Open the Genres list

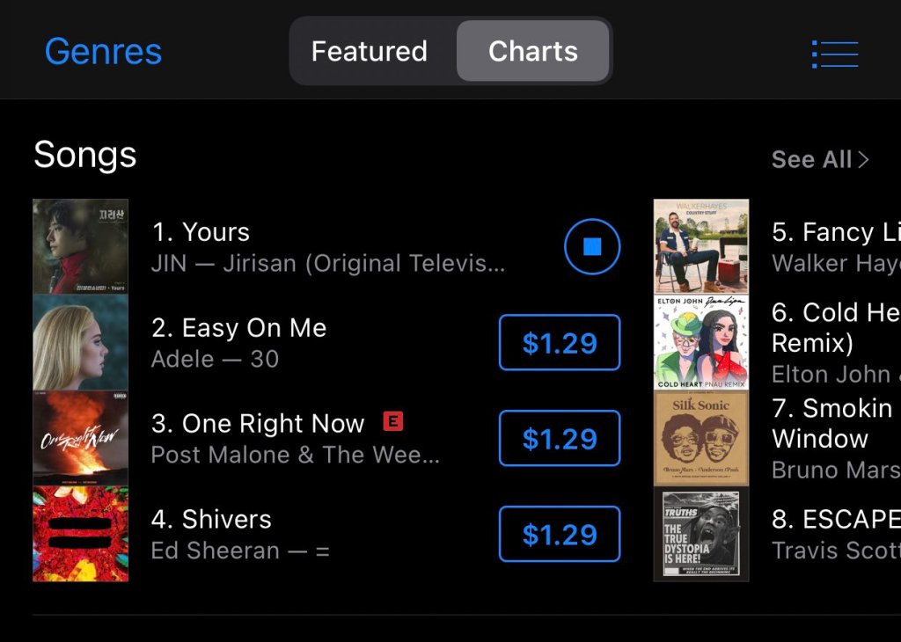(x=103, y=52)
